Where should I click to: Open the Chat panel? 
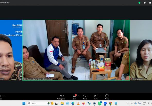(74, 97)
